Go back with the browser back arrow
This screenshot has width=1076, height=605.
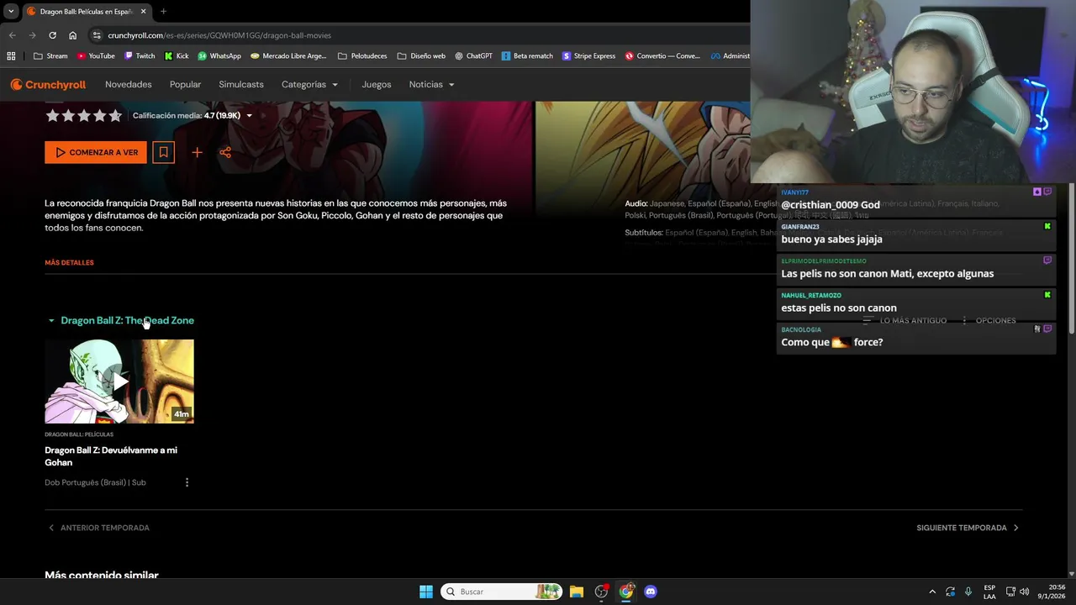click(12, 35)
